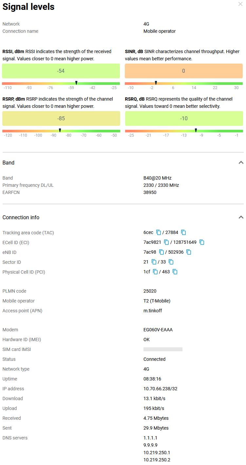The image size is (246, 465).
Task: Copy the decimal ECell ID 128751649
Action: pos(202,242)
